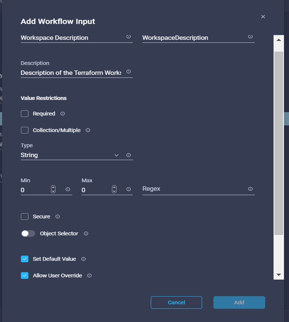Check the Collection/Multiple checkbox
289x322 pixels.
(25, 130)
